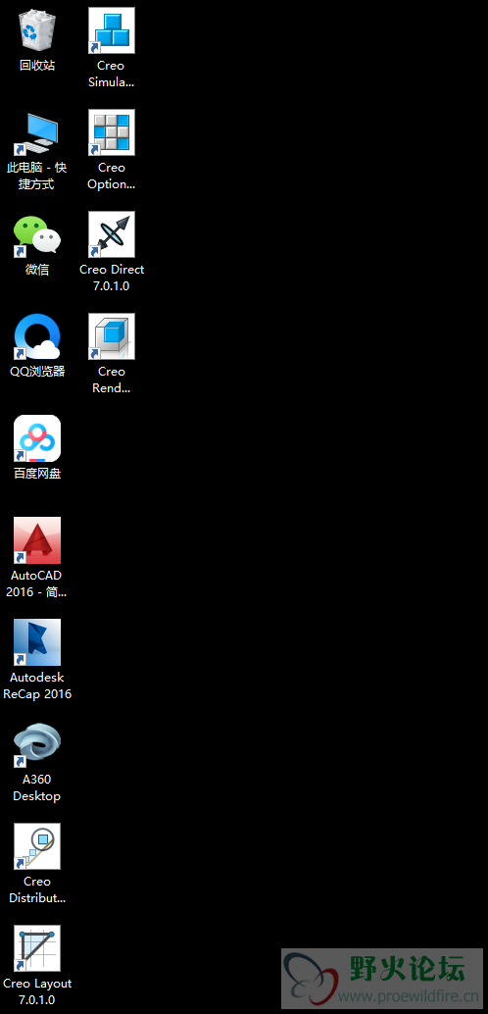Select the "AutoCAD 2016 - 简..." text label
Viewport: 488px width, 1014px height.
[37, 583]
